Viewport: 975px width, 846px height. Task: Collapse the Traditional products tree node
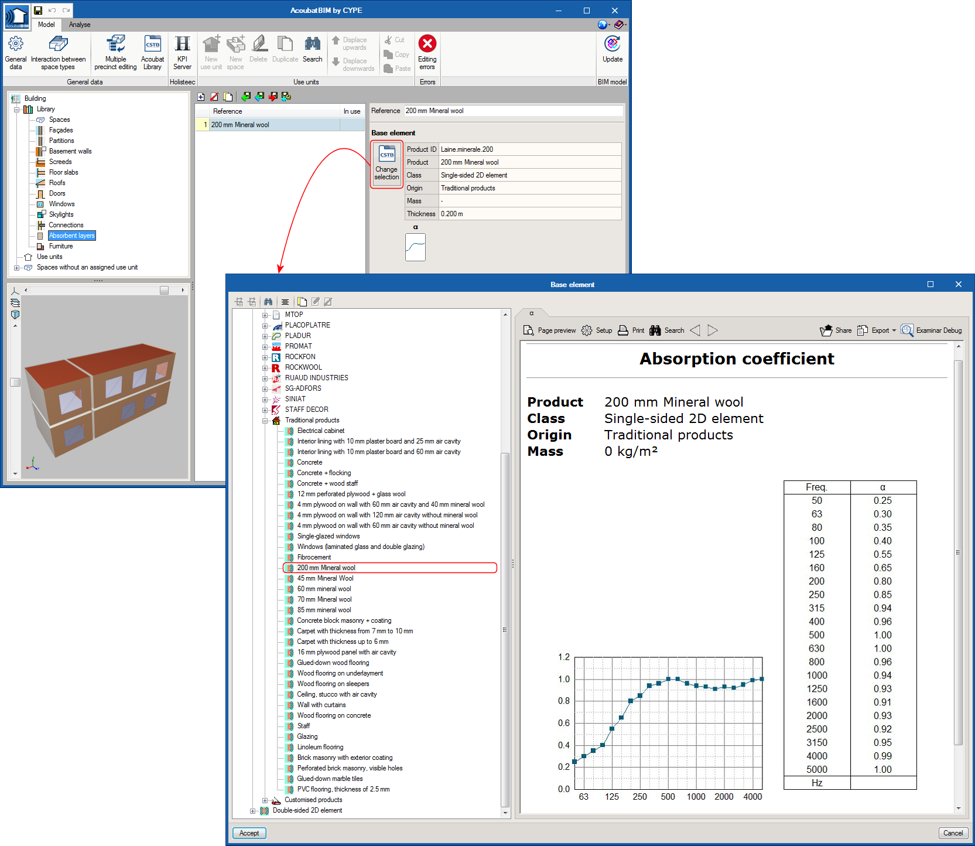click(x=265, y=421)
